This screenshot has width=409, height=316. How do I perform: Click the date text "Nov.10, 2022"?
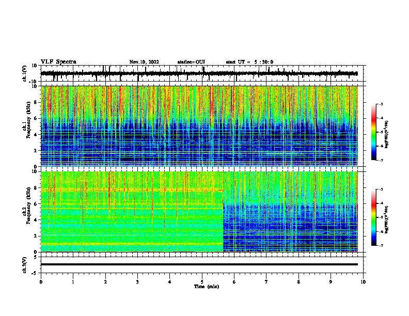pyautogui.click(x=144, y=62)
